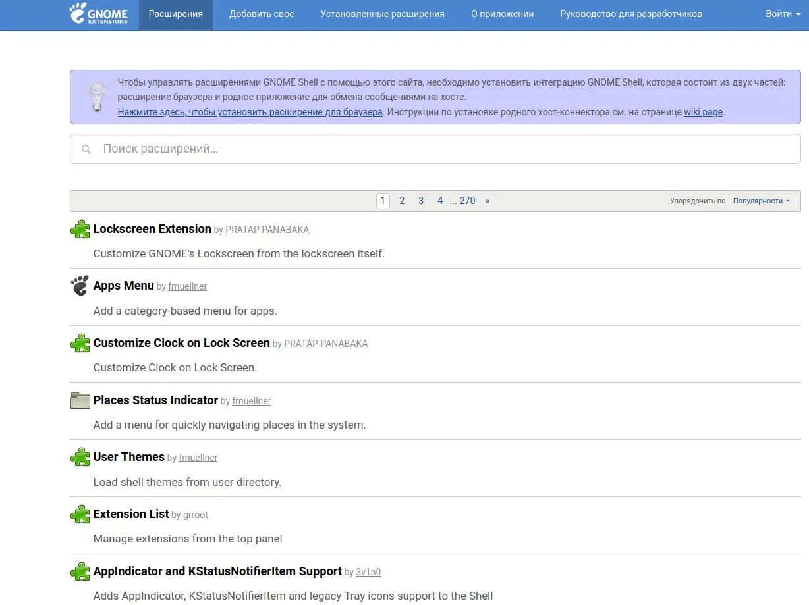Click author 3v1n0 link
The image size is (809, 605).
pyautogui.click(x=368, y=572)
